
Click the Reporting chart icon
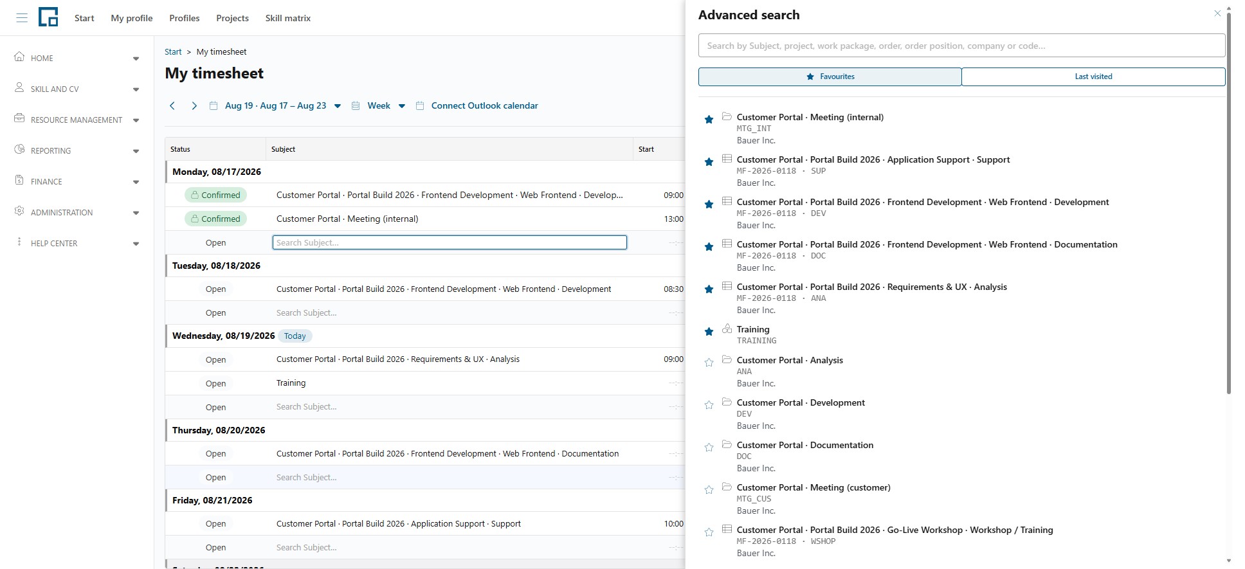[x=19, y=149]
